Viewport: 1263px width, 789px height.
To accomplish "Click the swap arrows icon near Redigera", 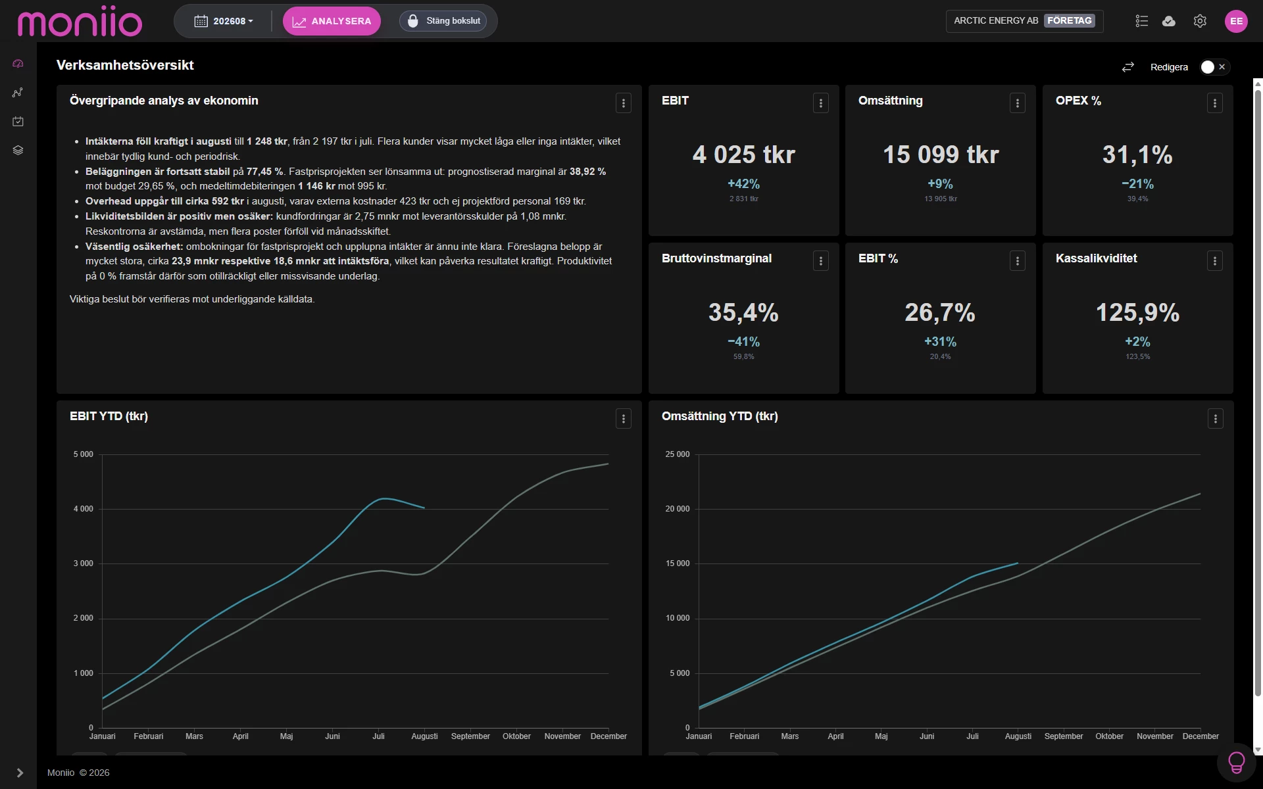I will click(1128, 67).
